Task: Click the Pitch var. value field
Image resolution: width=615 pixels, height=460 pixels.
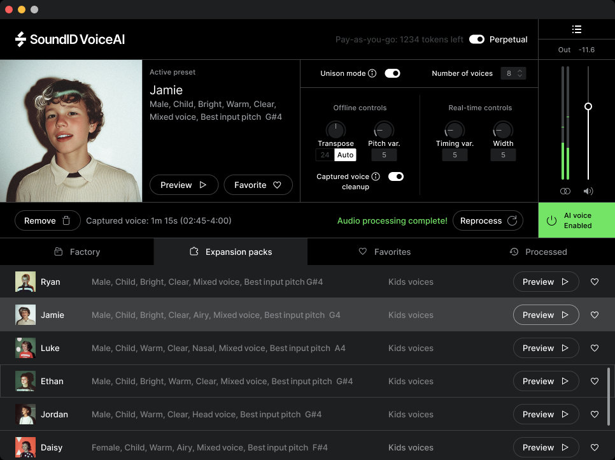Action: pos(384,155)
